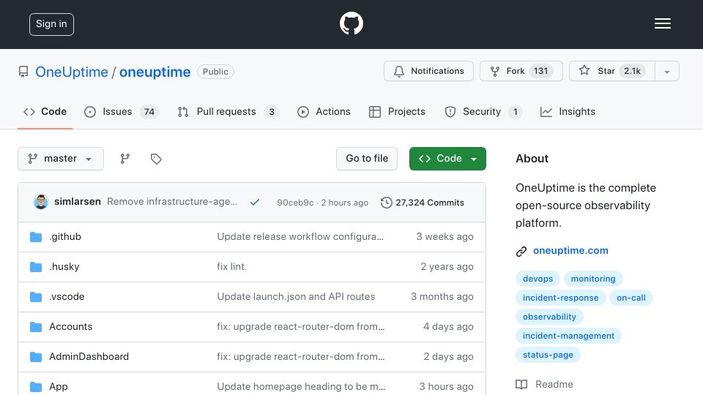Click the repository book icon

coord(23,72)
